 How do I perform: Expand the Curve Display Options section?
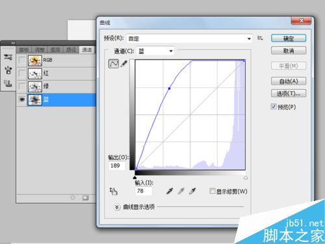[x=117, y=207]
